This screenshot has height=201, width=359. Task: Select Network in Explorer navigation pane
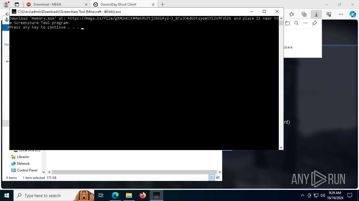point(23,164)
